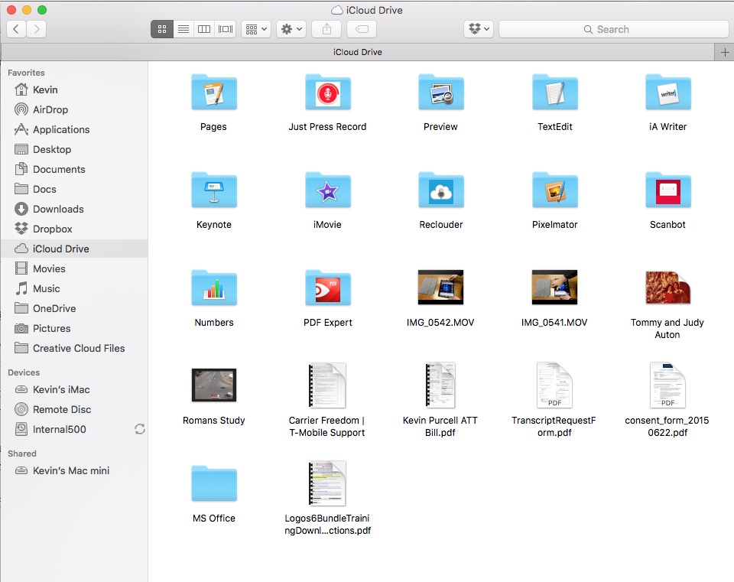Open the Share button
Viewport: 734px width, 582px height.
click(326, 29)
